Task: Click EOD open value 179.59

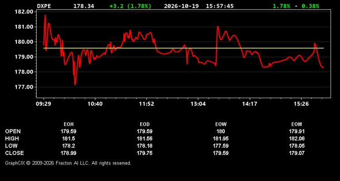Action: [x=145, y=131]
